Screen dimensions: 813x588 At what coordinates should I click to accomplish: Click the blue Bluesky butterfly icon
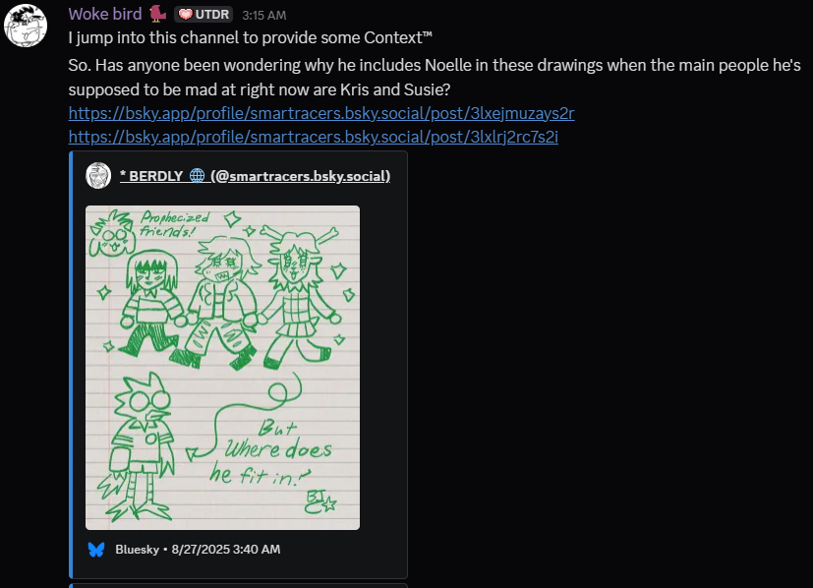[95, 549]
